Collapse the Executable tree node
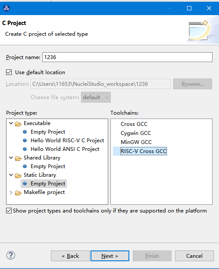Screen dimensions: 219x269 pos(11,123)
